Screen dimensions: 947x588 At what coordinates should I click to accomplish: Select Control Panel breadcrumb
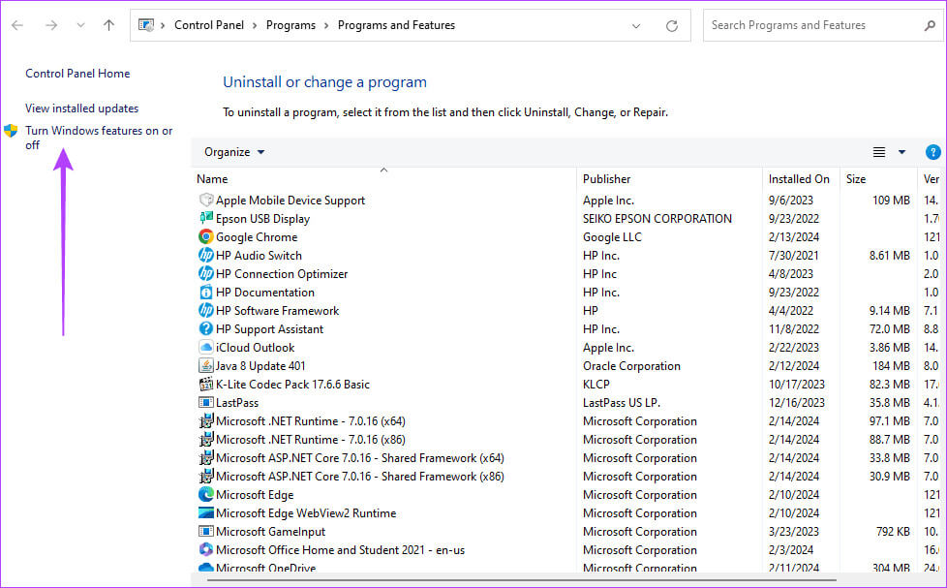point(209,25)
